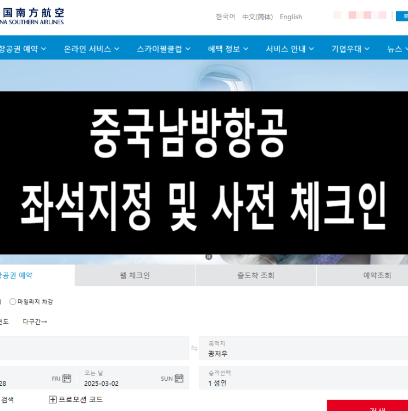
Task: Expand the 뉴스 menu
Action: 397,49
